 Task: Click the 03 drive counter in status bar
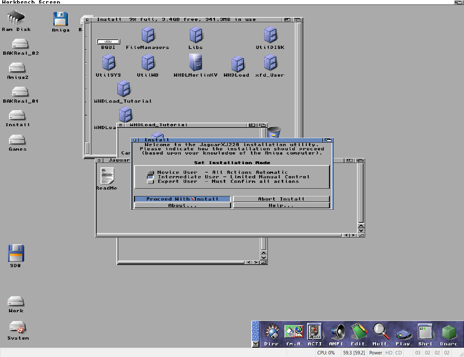pyautogui.click(x=418, y=353)
